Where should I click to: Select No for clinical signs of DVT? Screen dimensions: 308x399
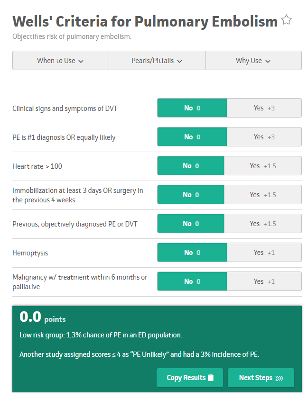click(192, 108)
